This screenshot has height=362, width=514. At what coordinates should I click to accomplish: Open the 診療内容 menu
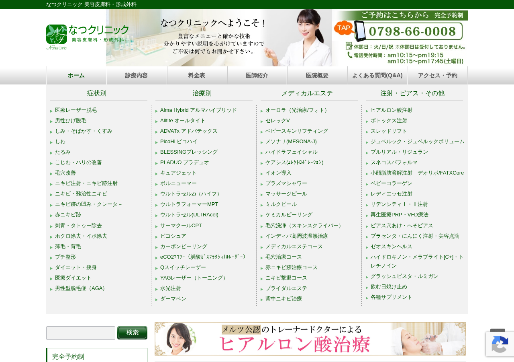pos(137,76)
